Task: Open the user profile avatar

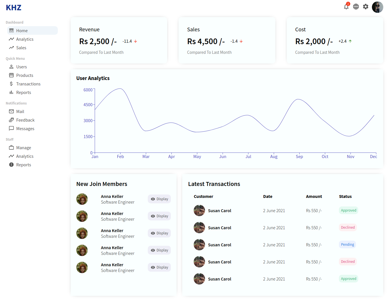Action: [x=377, y=7]
